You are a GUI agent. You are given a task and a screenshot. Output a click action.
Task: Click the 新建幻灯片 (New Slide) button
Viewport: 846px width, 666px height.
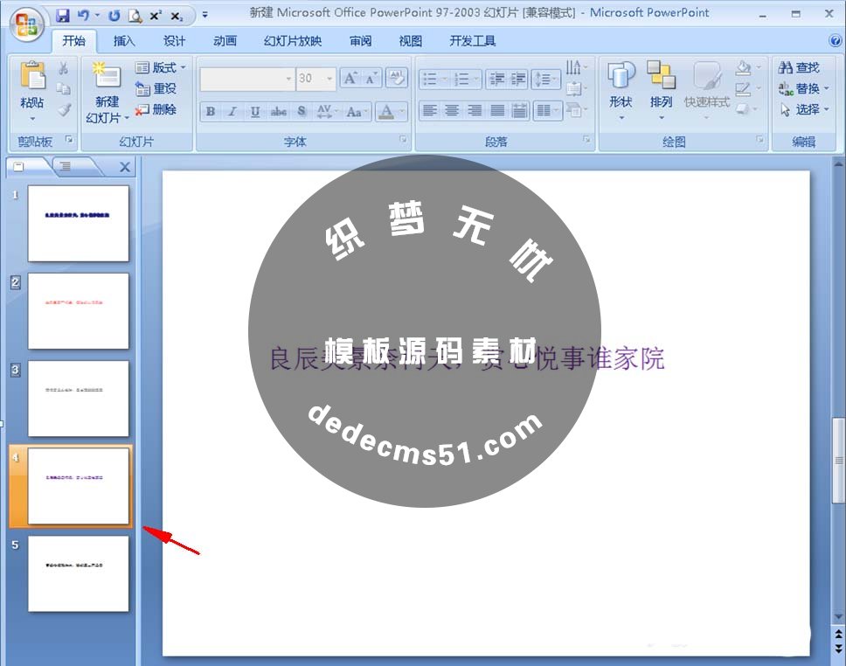105,87
